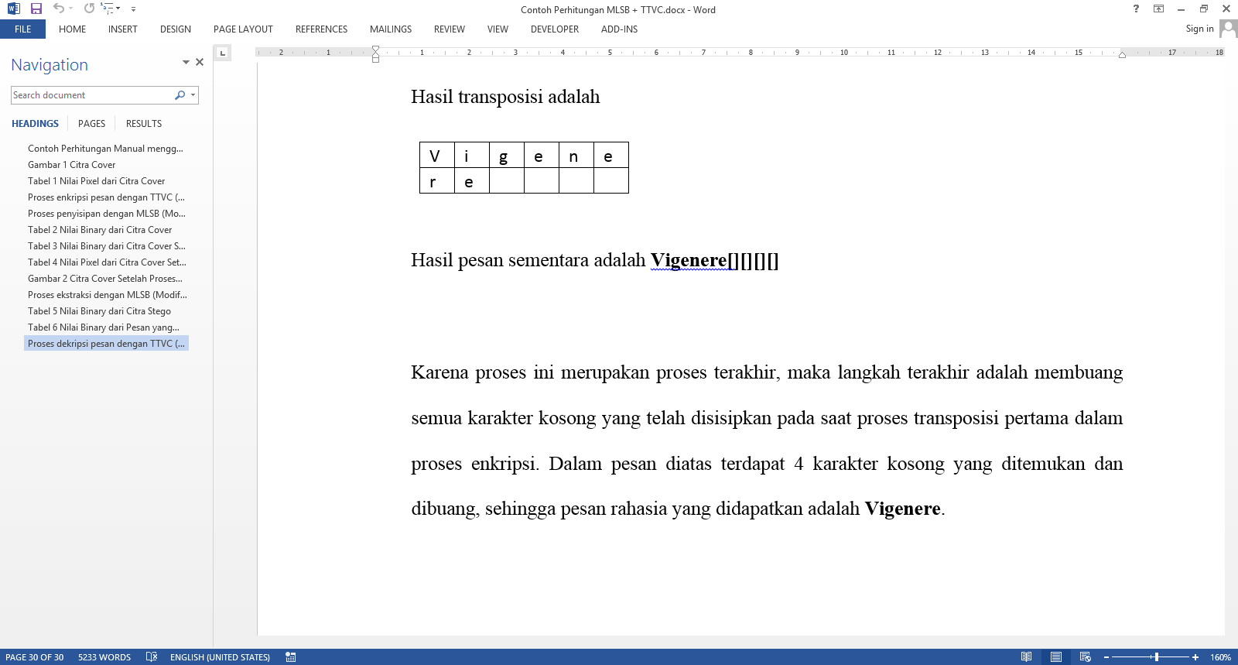Expand the Navigation pane task options arrow
1238x665 pixels.
pyautogui.click(x=186, y=62)
